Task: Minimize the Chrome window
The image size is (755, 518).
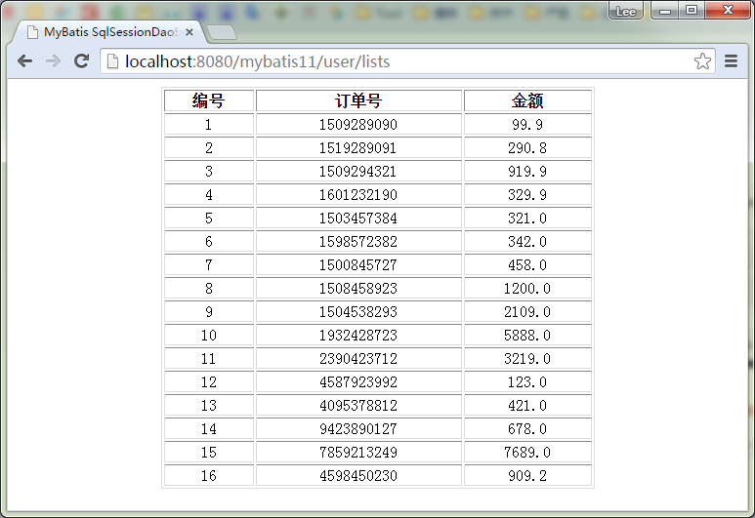Action: 666,10
